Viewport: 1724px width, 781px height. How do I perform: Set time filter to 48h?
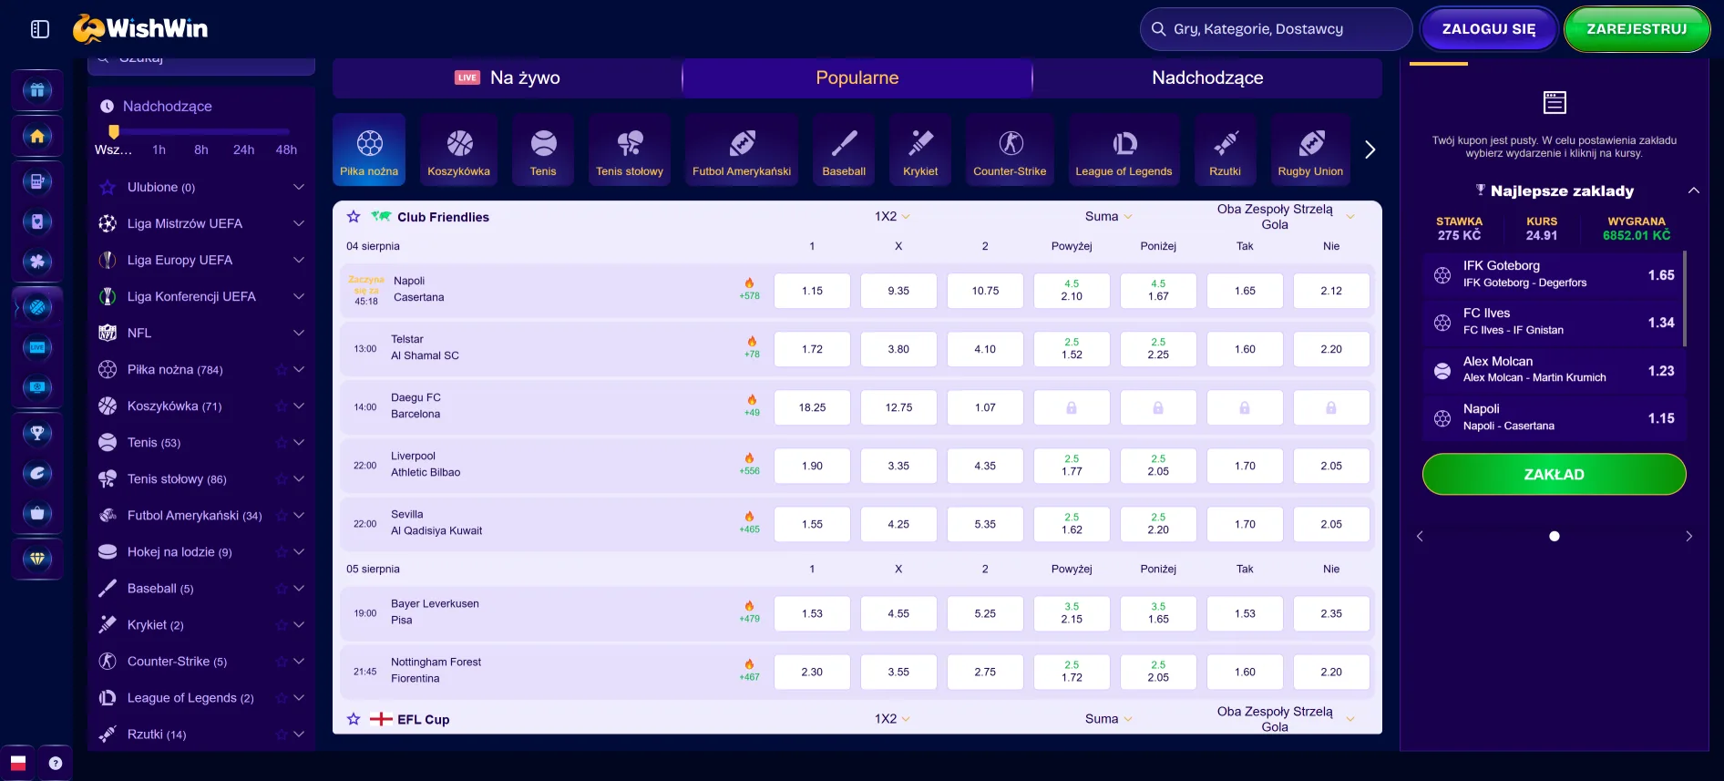286,149
